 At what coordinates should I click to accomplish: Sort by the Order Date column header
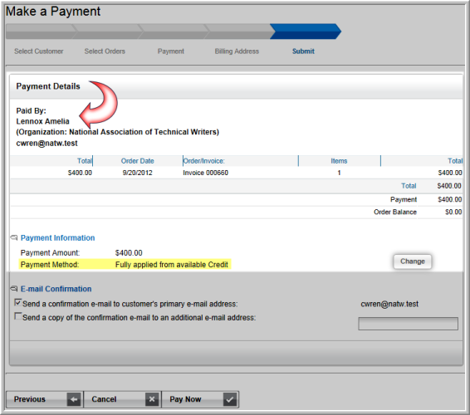pos(138,161)
